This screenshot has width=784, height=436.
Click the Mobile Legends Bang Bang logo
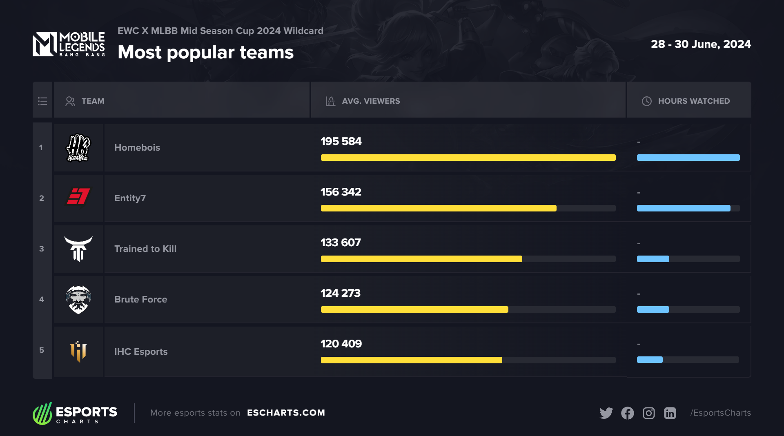pyautogui.click(x=69, y=44)
